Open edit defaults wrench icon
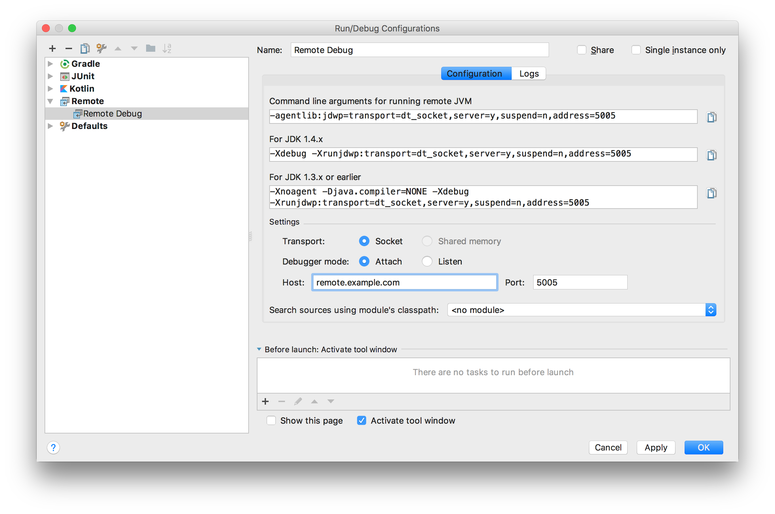The height and width of the screenshot is (514, 775). pyautogui.click(x=101, y=49)
